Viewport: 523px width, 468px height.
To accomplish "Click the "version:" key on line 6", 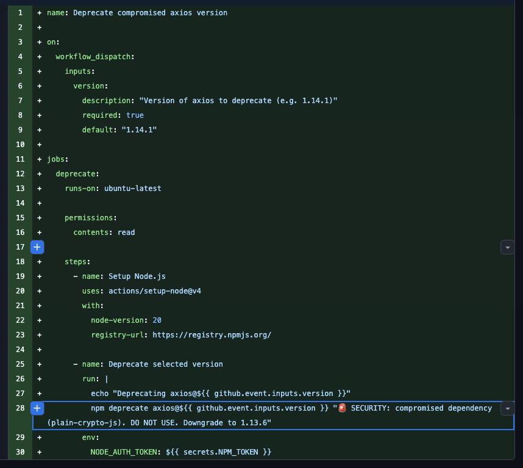I will [x=91, y=86].
